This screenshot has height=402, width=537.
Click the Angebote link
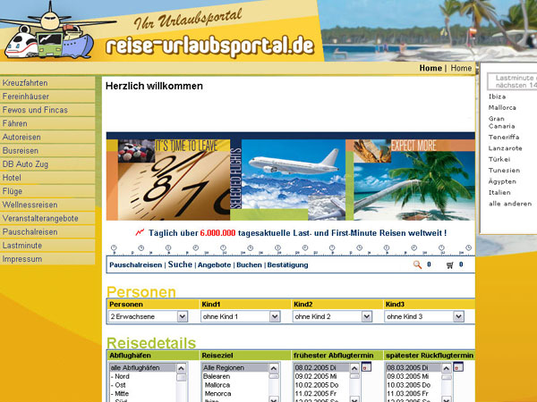click(214, 265)
